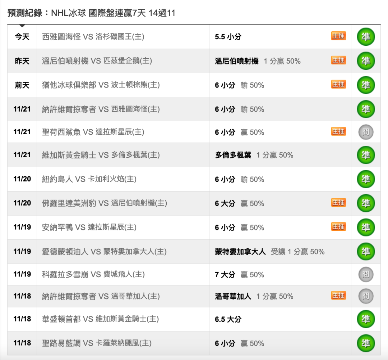Screen dimensions: 388x360
Task: Open matchup 溫尼伯噴射機 VS 匹茲堡企鵝(主)
Action: coord(97,61)
